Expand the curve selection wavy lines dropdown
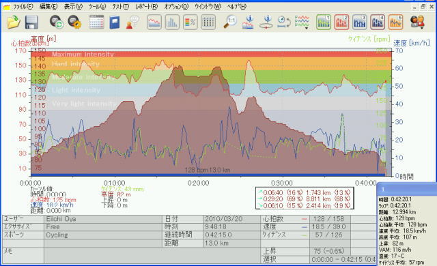Screen dimensions: 437x266 coord(302,23)
